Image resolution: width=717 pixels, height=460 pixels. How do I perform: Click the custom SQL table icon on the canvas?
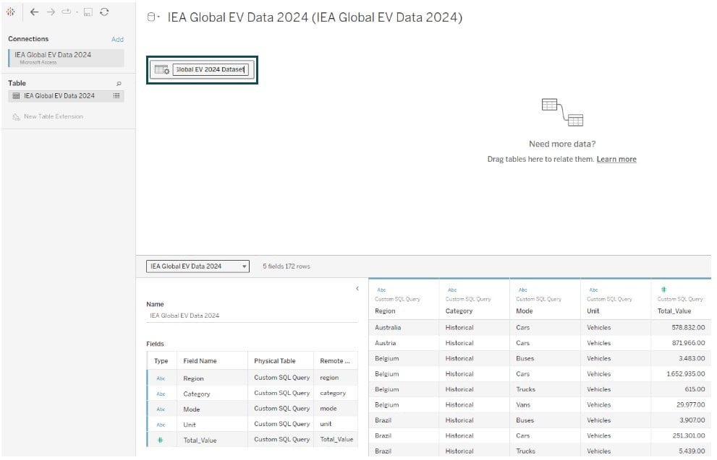click(x=162, y=70)
